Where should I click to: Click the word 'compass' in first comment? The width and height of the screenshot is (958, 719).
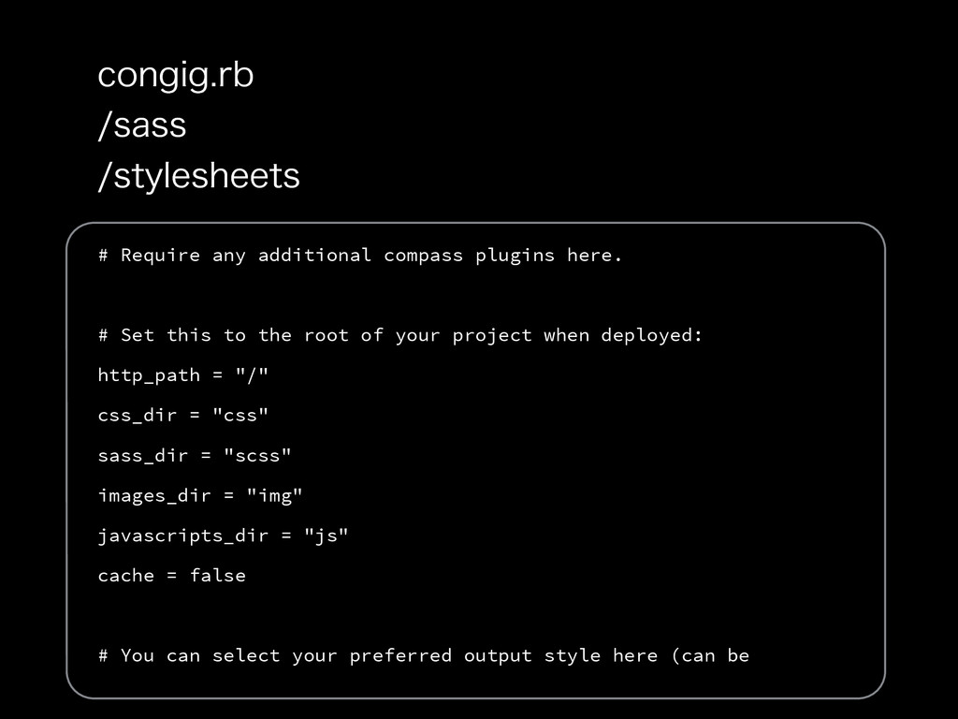point(424,257)
